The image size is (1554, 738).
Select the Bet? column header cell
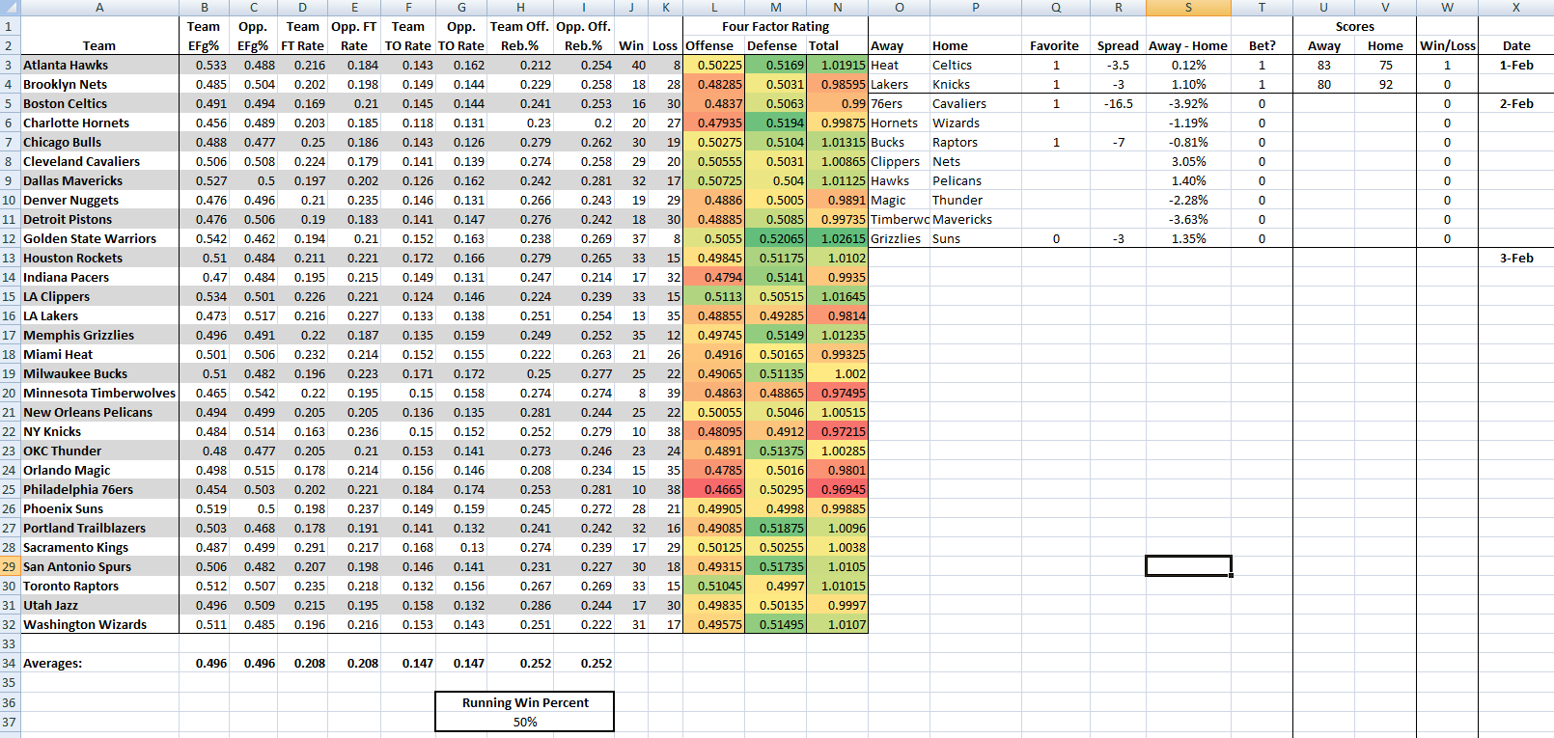click(x=1262, y=45)
